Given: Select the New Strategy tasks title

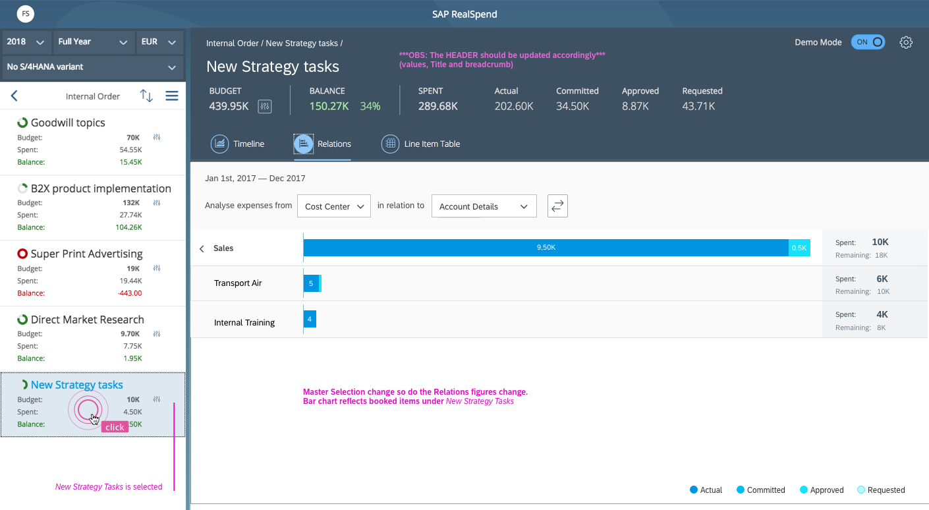Looking at the screenshot, I should point(76,385).
